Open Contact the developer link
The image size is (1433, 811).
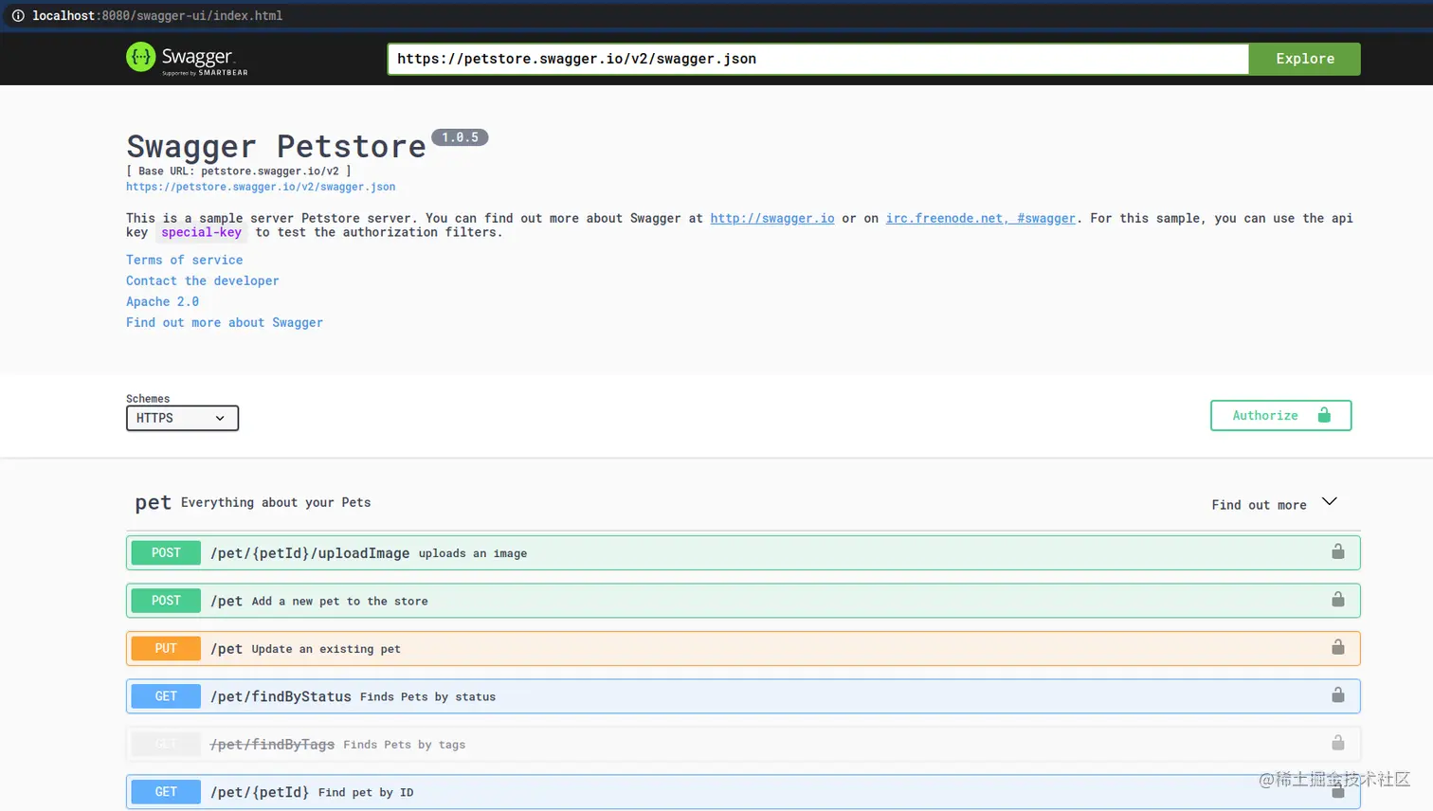203,280
